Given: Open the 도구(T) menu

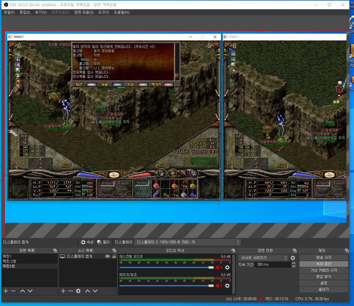Looking at the screenshot, I should point(104,12).
